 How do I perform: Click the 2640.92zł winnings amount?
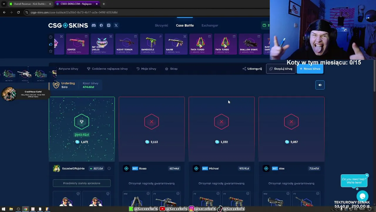[x=82, y=135]
